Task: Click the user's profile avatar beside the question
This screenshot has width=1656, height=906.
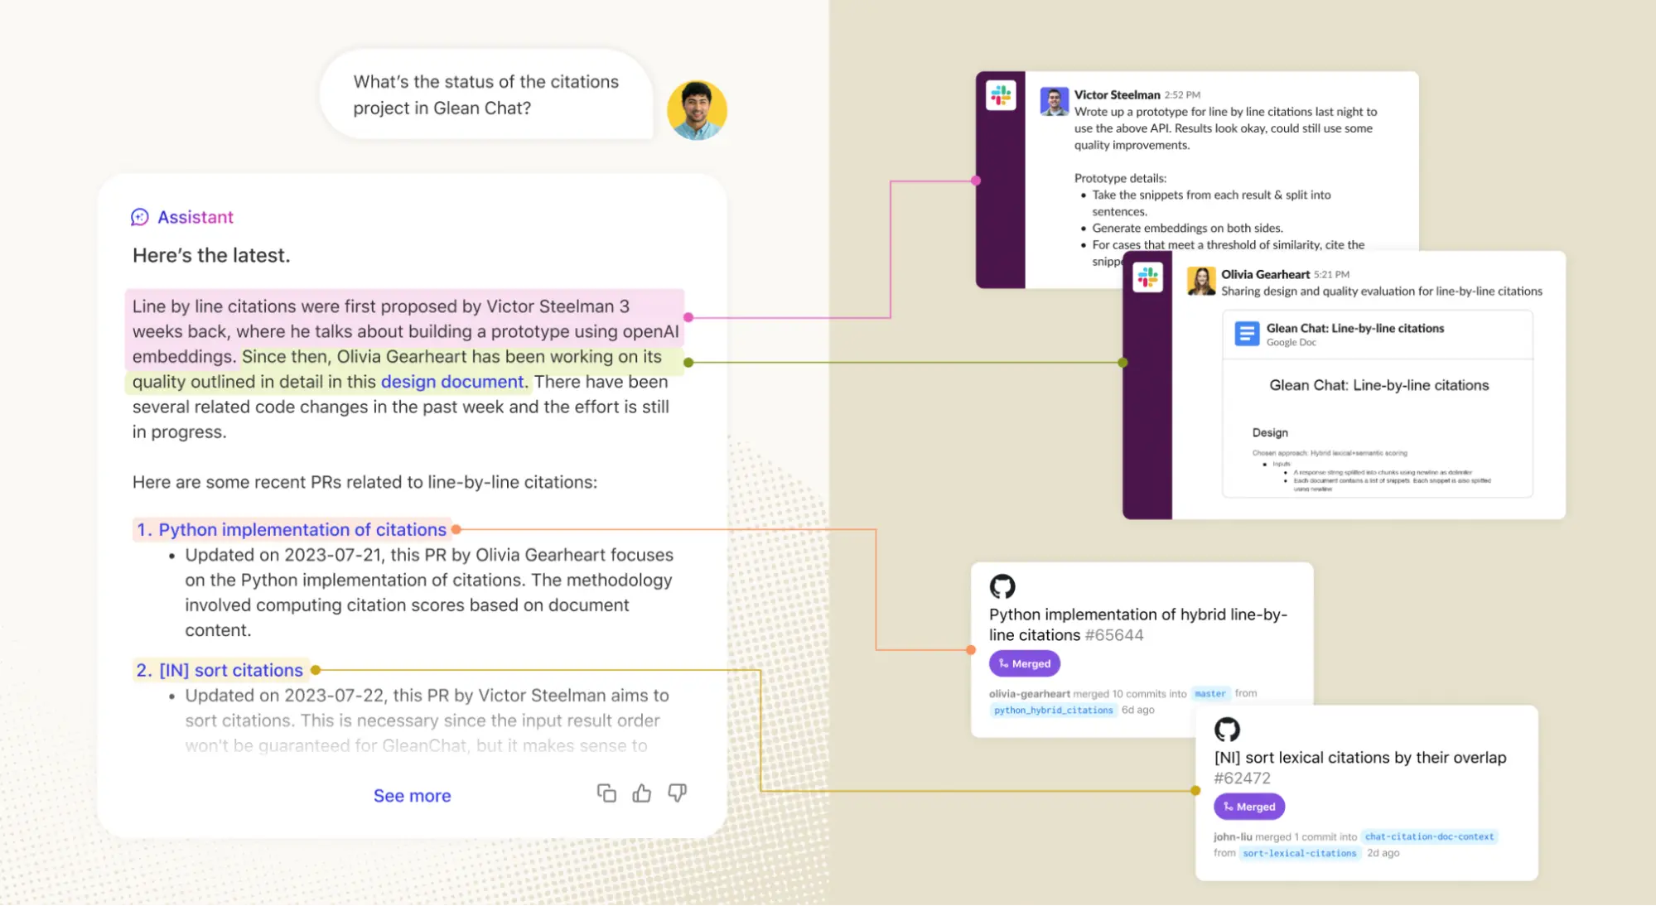Action: pos(698,110)
